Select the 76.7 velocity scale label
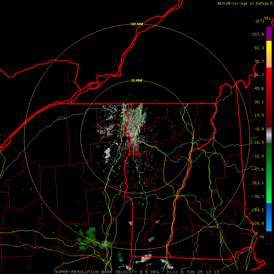This screenshot has width=274, height=274. pos(259,61)
